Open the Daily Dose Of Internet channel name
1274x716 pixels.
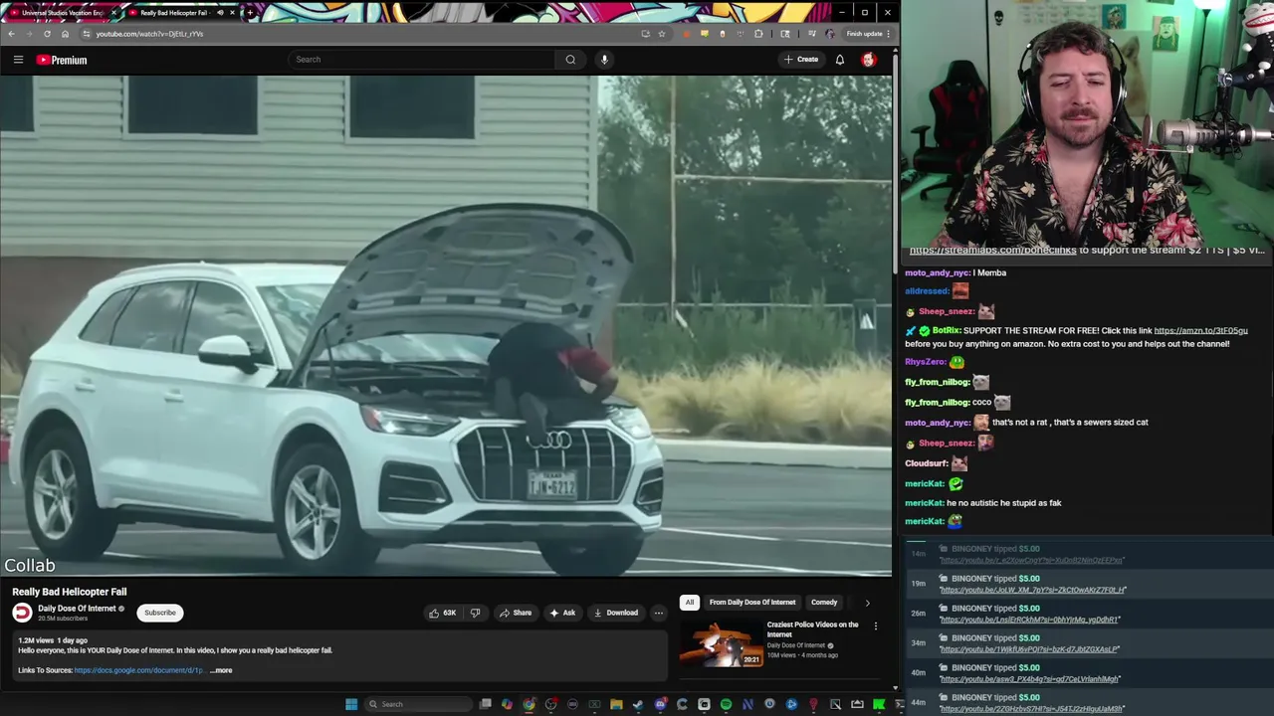77,609
